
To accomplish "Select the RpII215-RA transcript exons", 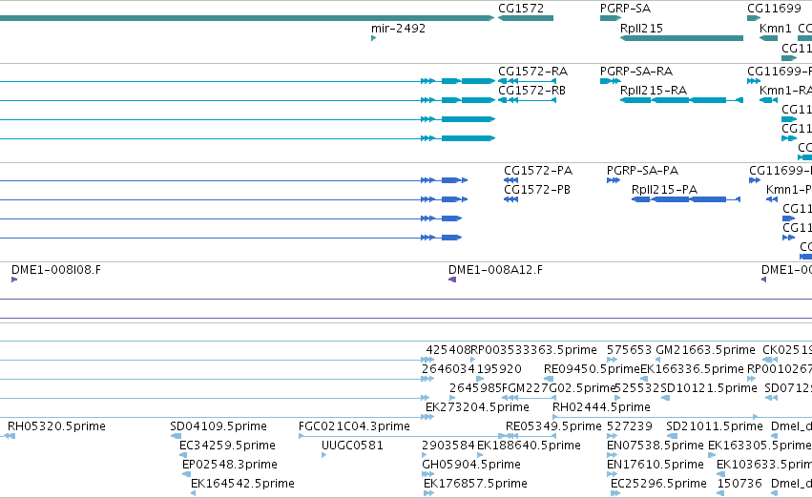I will (681, 100).
